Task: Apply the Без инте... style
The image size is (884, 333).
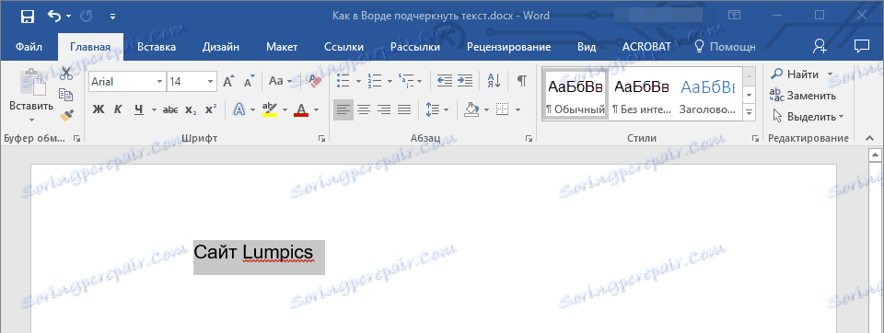Action: tap(642, 94)
